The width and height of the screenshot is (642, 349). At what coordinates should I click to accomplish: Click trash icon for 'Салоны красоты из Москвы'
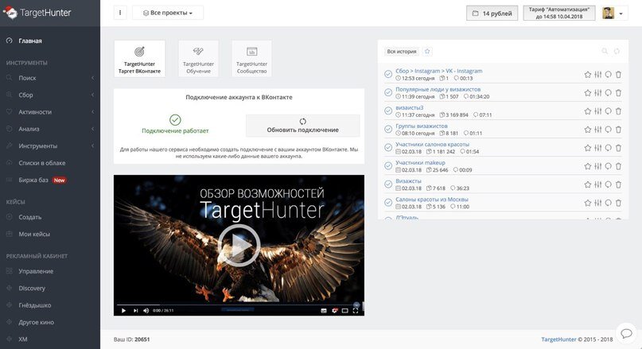click(x=618, y=203)
